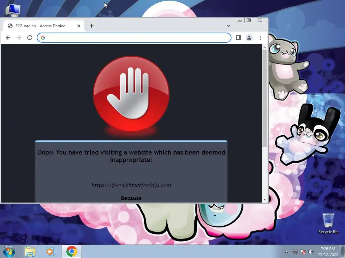Go back with the browser back arrow
Viewport: 345px width, 258px height.
click(8, 38)
